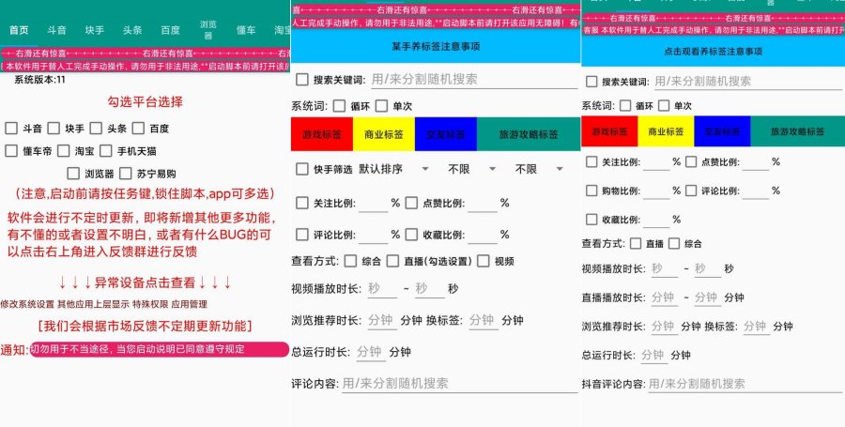Open 修改系统设置 permission link
The image size is (845, 427).
[x=27, y=304]
